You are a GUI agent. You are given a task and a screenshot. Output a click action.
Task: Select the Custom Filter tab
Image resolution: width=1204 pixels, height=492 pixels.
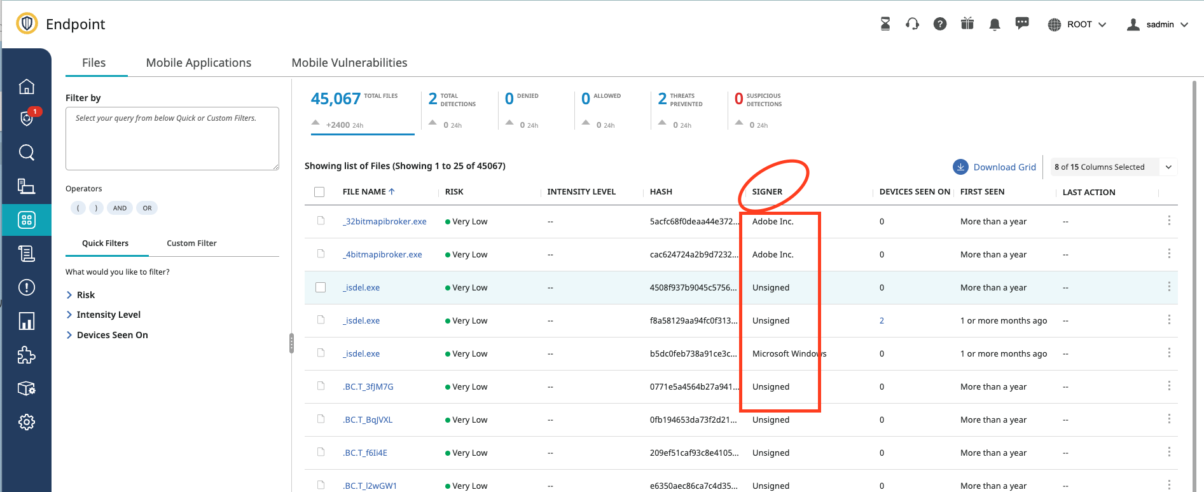(x=191, y=243)
